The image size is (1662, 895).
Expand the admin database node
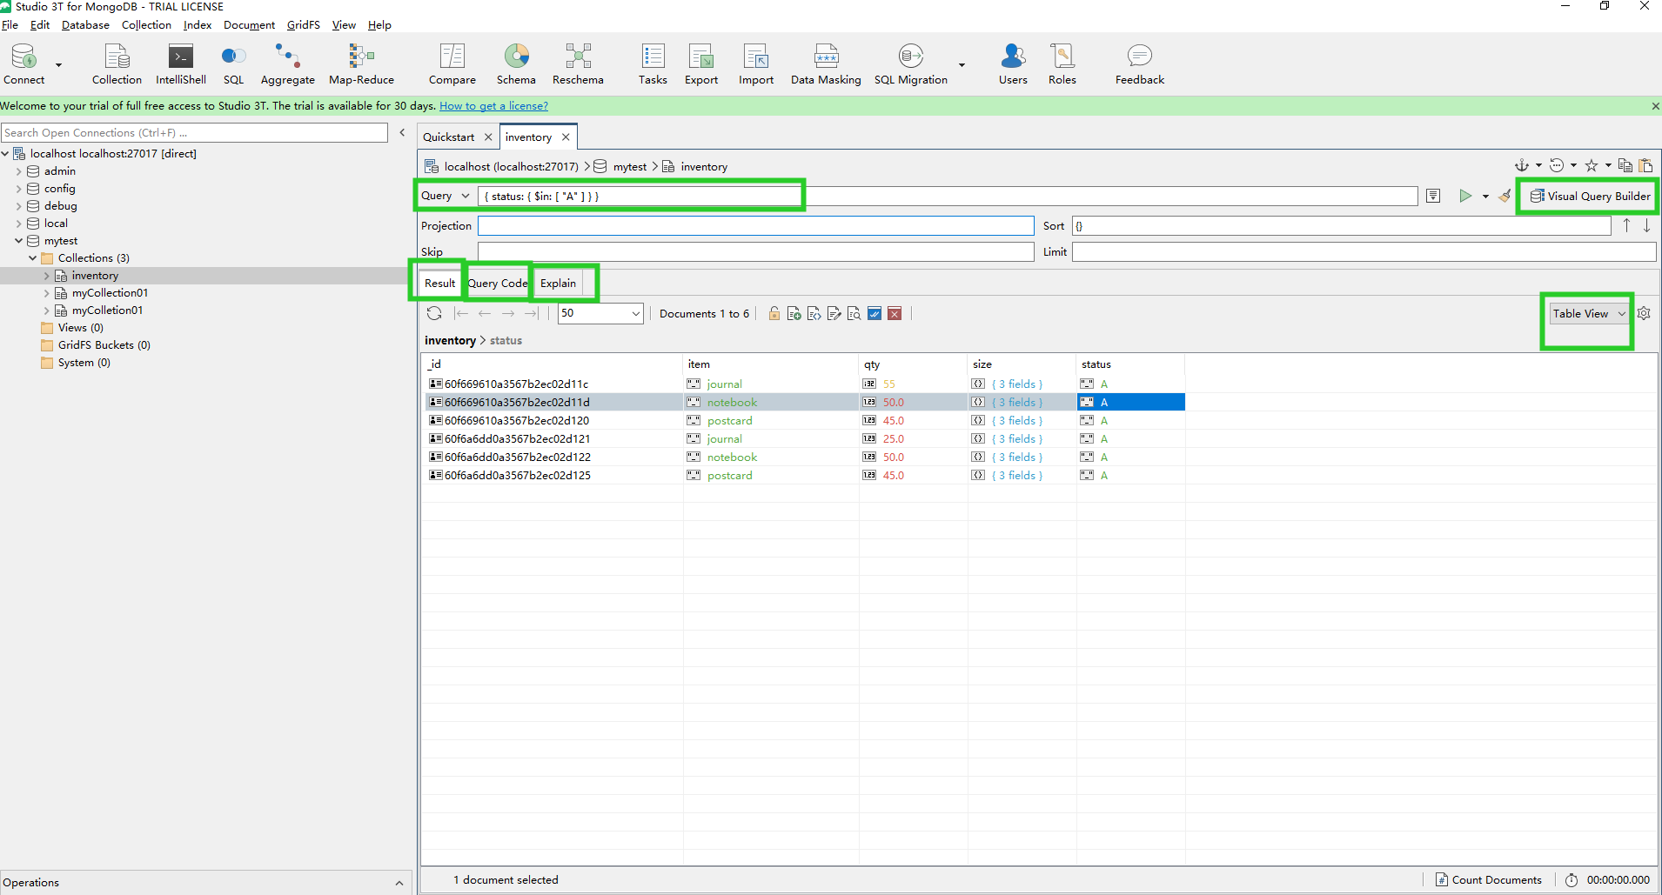click(18, 171)
